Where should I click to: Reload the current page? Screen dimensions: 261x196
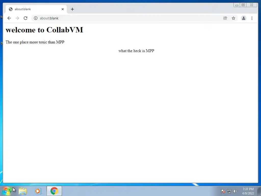[x=25, y=18]
